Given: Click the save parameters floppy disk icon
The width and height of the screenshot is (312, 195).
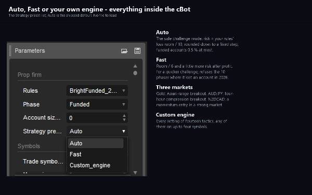Looking at the screenshot, I should pos(137,51).
